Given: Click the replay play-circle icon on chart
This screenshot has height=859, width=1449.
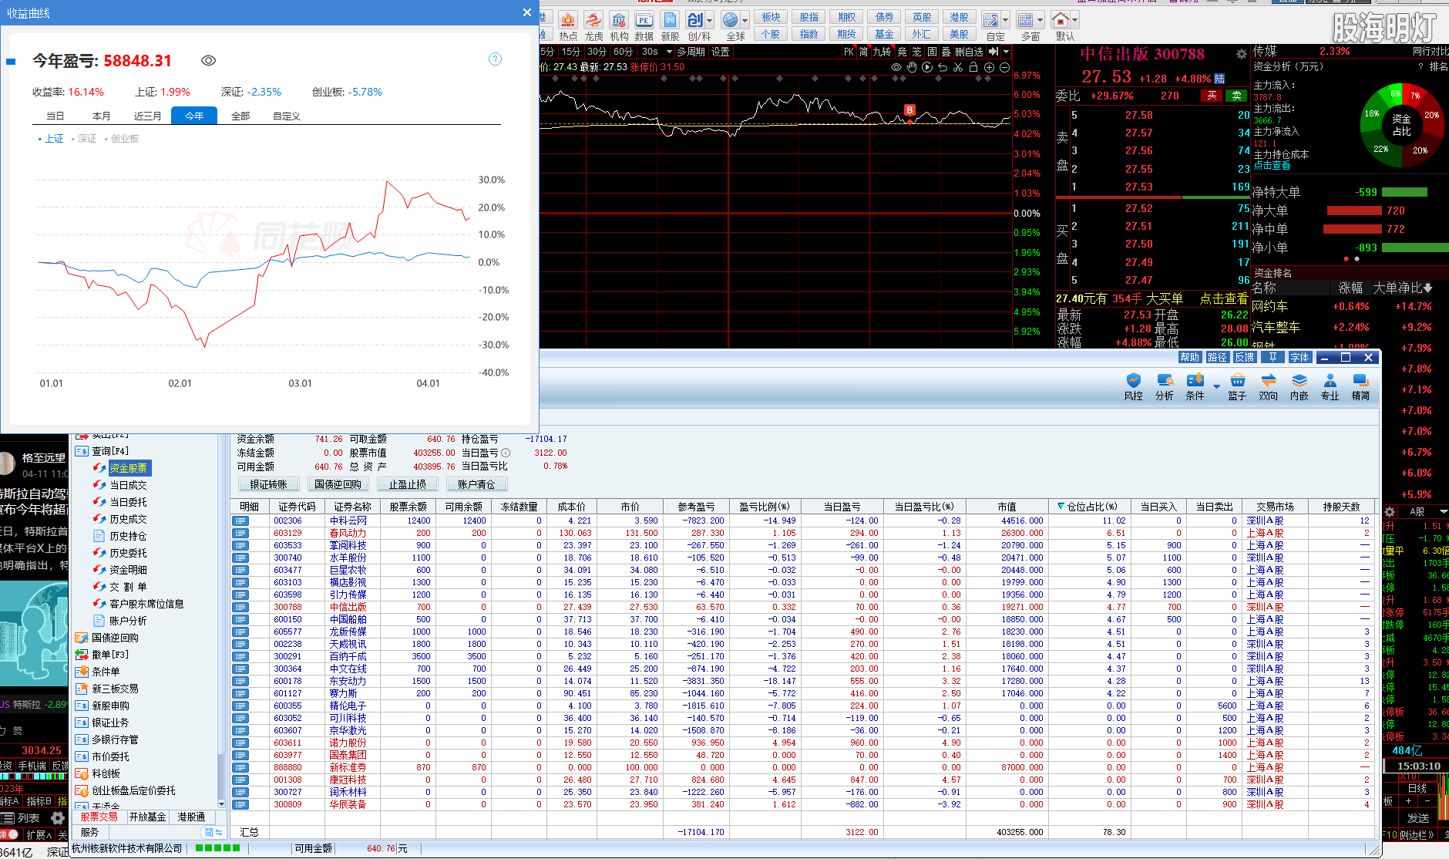Looking at the screenshot, I should click(x=927, y=67).
